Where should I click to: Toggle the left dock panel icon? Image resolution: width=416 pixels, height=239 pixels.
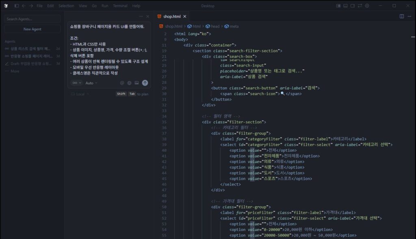(x=339, y=5)
